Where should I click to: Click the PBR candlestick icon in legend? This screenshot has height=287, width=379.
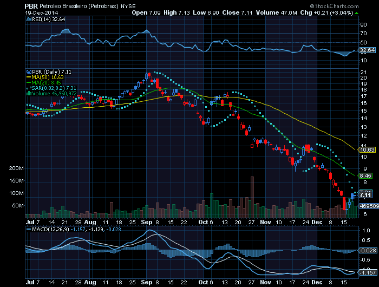(x=28, y=71)
